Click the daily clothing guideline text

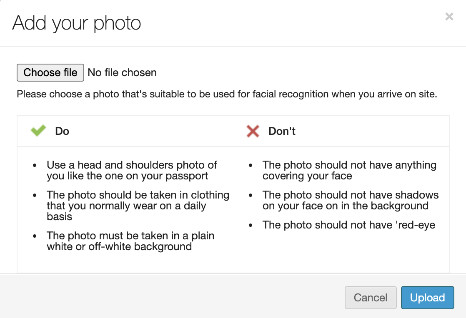[138, 206]
